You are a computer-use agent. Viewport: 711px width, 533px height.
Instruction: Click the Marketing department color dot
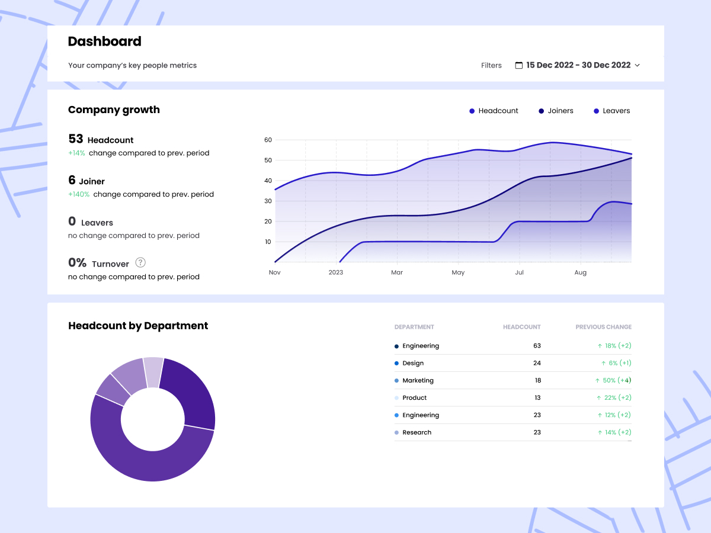tap(395, 380)
